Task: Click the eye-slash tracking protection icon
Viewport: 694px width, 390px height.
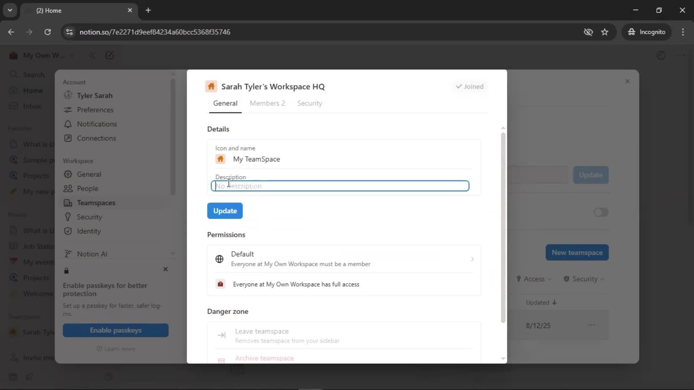Action: coord(588,32)
